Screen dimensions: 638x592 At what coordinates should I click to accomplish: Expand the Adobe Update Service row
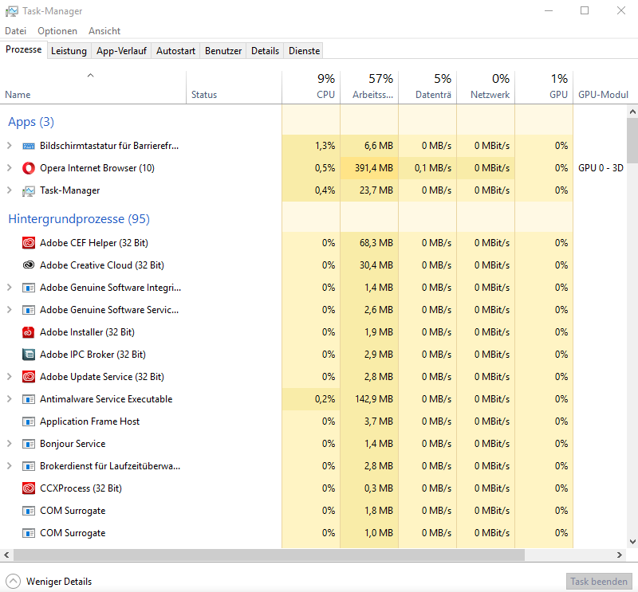pos(10,377)
